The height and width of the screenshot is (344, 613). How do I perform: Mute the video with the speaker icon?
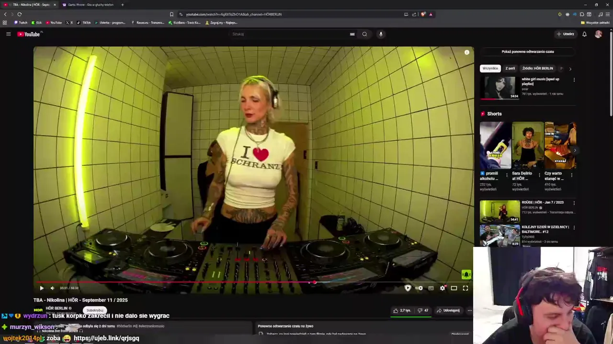52,288
